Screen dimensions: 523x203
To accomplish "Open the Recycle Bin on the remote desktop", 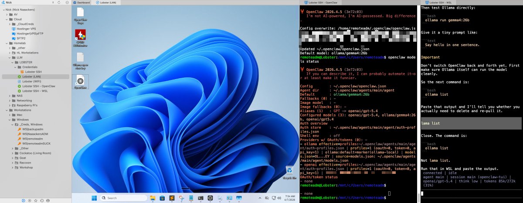I will [289, 173].
